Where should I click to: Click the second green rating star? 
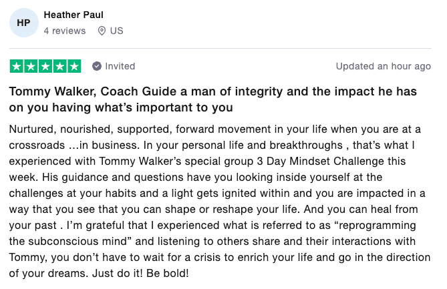31,66
